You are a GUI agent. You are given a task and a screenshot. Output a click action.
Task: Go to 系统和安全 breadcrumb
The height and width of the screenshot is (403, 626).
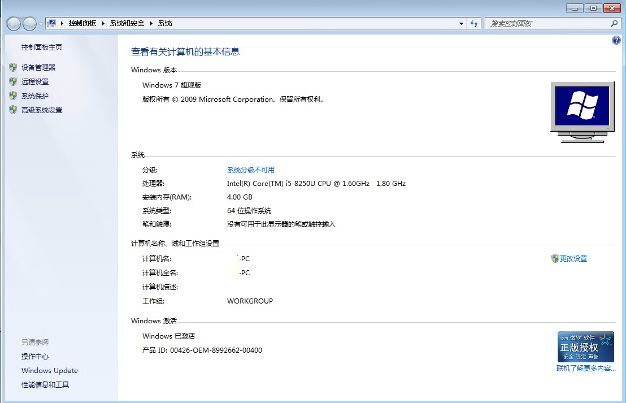[127, 23]
